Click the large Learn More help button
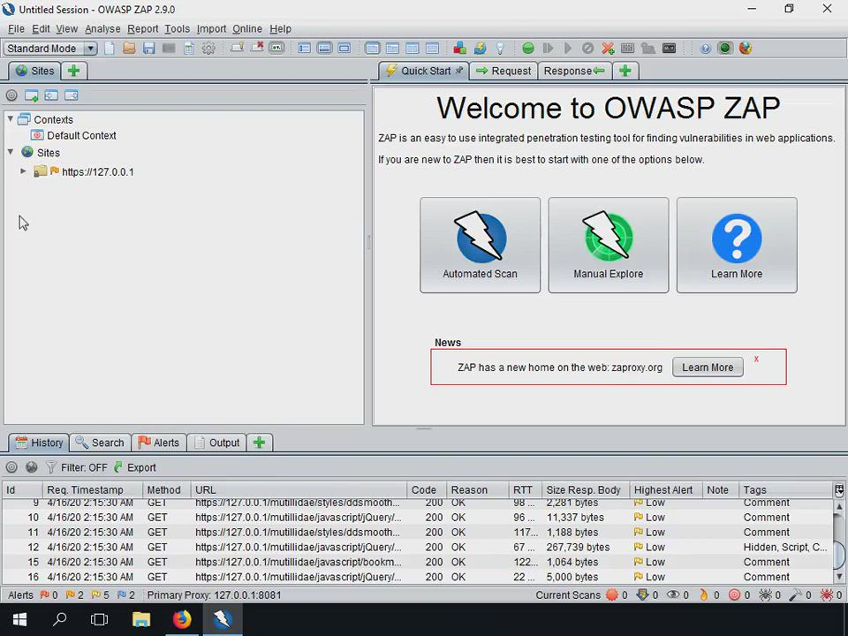 tap(737, 245)
